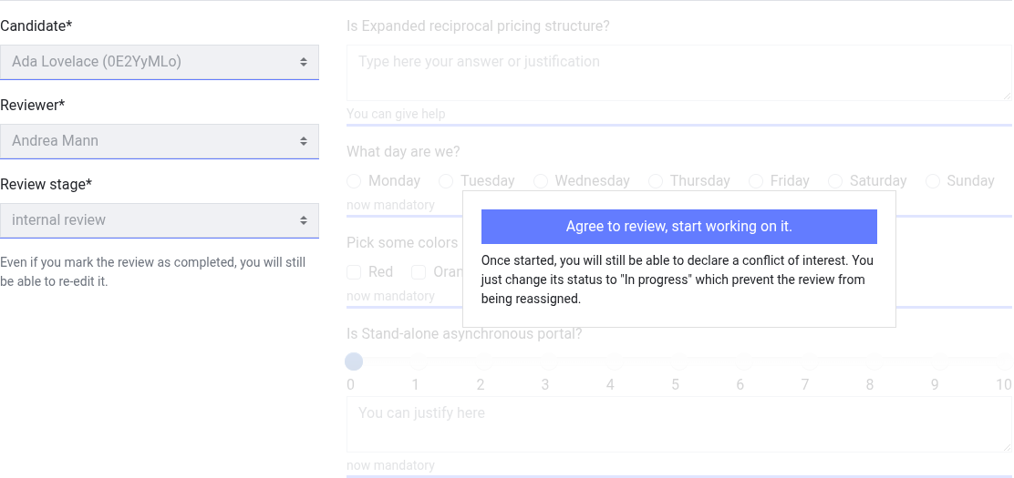Viewport: 1014px width, 478px height.
Task: Click the arrows icon on Candidate select
Action: 304,62
